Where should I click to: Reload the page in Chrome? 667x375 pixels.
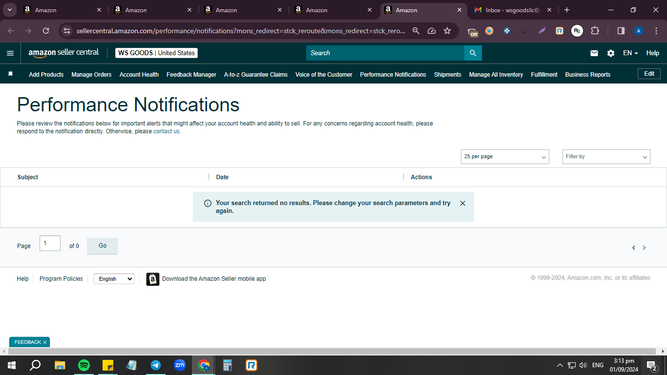pyautogui.click(x=46, y=31)
